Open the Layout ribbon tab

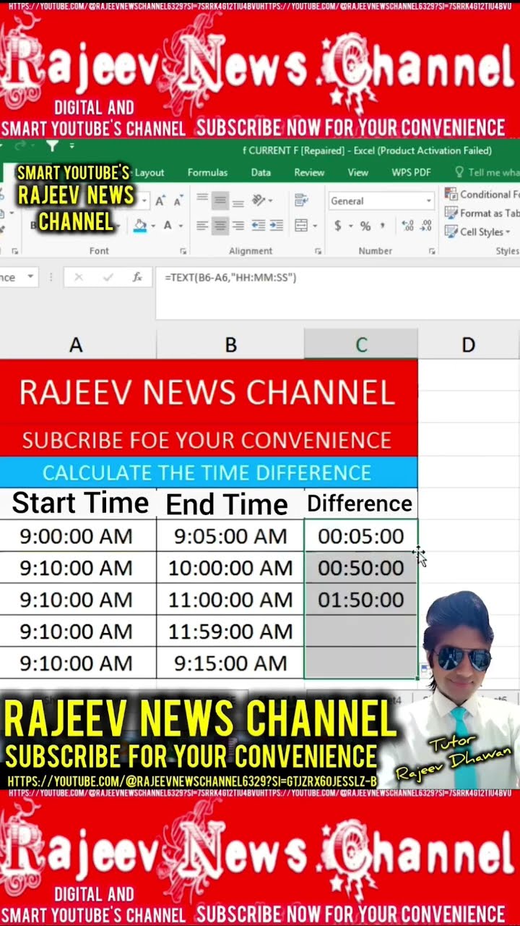(149, 172)
